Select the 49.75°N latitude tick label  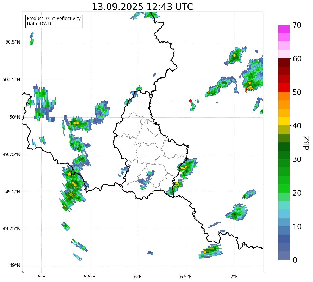11,154
